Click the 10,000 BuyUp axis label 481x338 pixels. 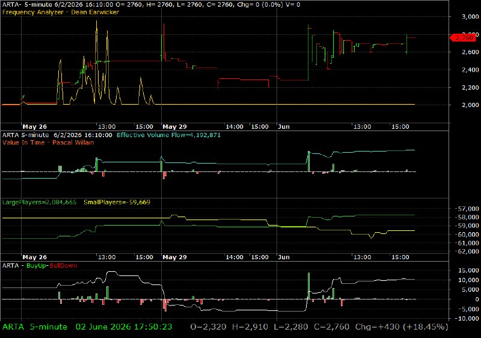pyautogui.click(x=469, y=280)
